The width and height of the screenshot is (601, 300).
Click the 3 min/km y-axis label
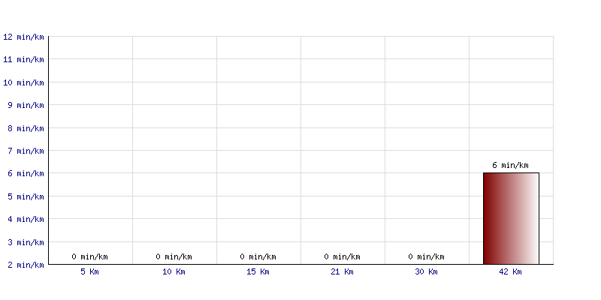pos(26,242)
